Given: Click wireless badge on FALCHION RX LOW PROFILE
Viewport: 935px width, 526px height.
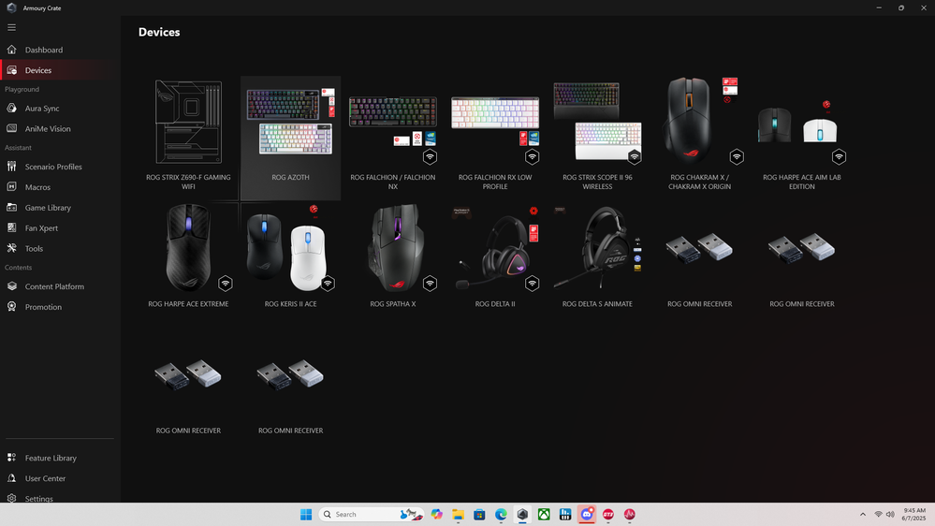Looking at the screenshot, I should [532, 157].
